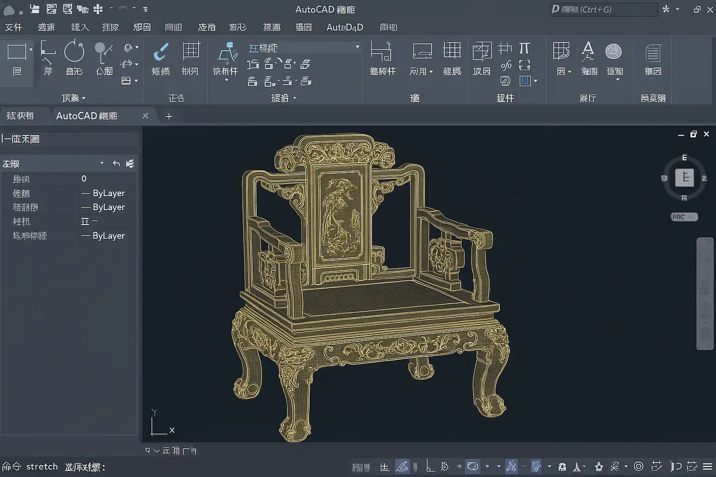Open the layer dropdown list in ribbon
This screenshot has height=477, width=716.
pos(357,48)
